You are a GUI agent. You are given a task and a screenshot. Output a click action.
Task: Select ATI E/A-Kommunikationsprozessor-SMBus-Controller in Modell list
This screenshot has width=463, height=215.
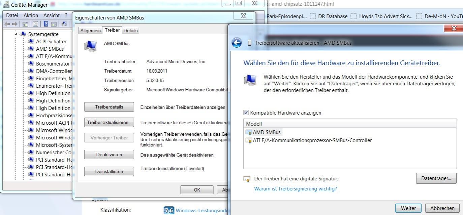(312, 140)
